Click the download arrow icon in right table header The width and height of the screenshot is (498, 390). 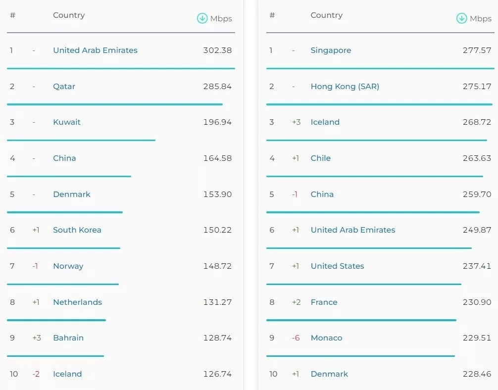pyautogui.click(x=461, y=18)
